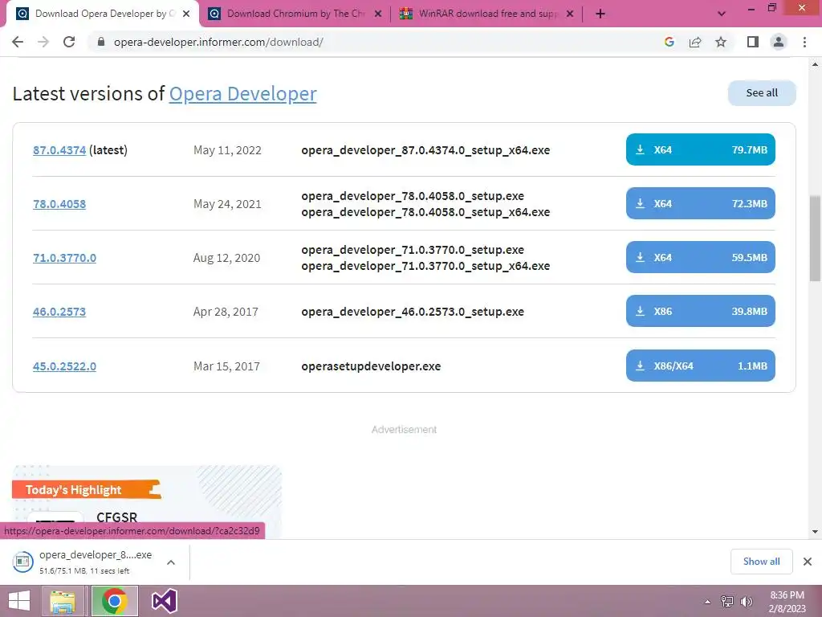Close the Download Opera Developer tab
Image resolution: width=822 pixels, height=617 pixels.
point(186,14)
